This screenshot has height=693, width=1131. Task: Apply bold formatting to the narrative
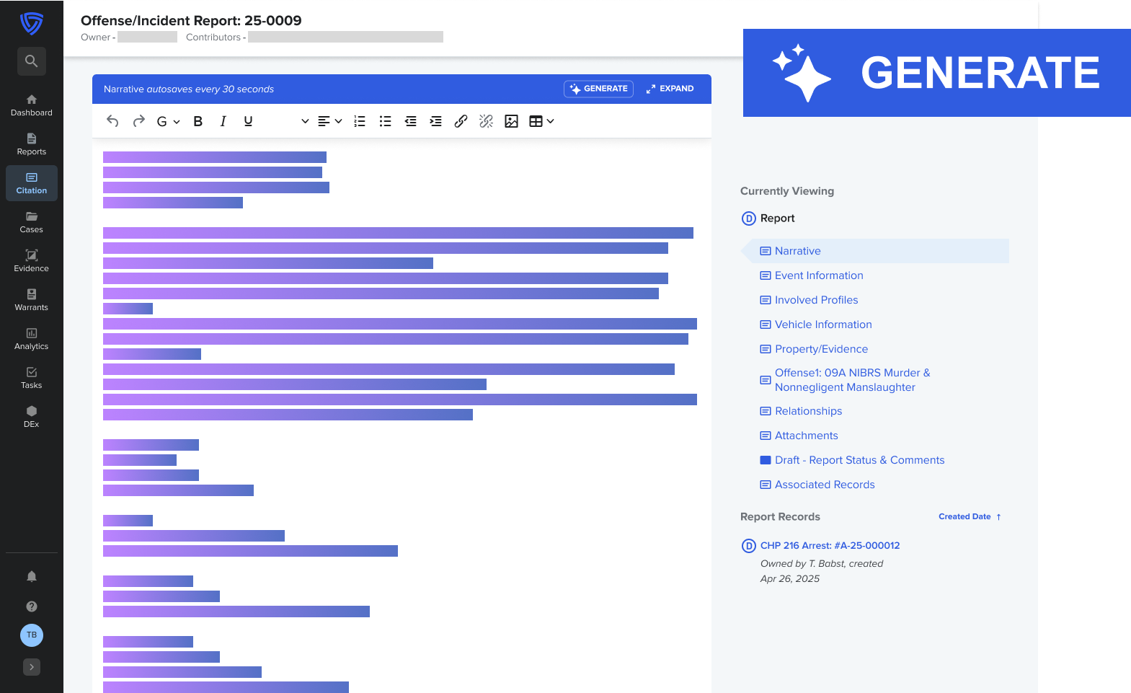(x=198, y=121)
